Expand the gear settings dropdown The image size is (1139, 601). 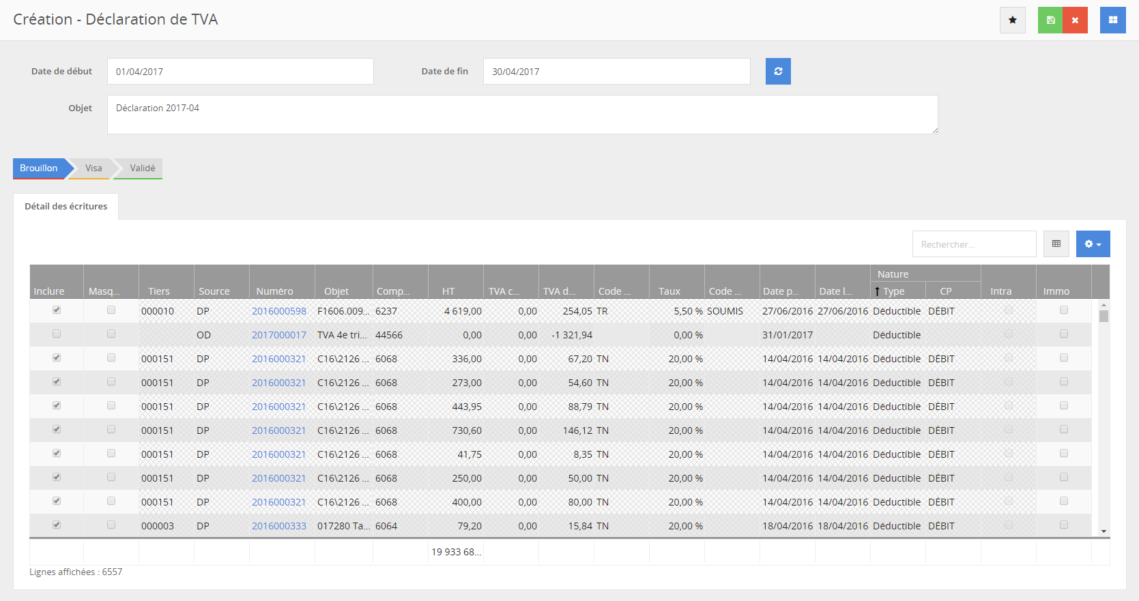click(1093, 244)
